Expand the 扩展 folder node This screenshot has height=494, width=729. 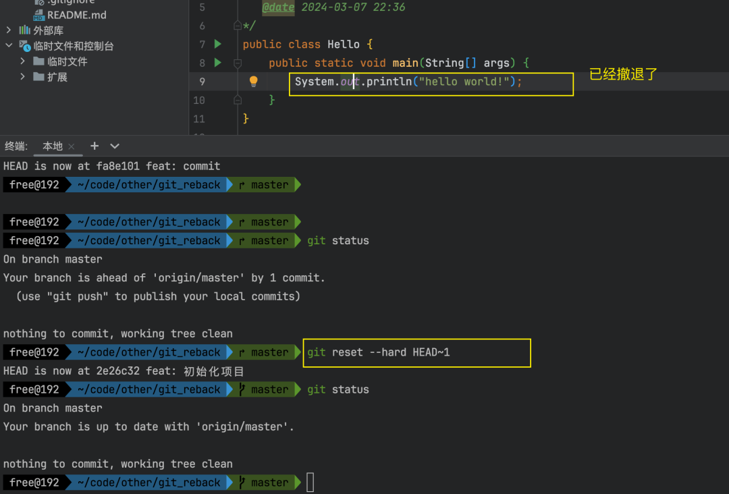[x=23, y=77]
